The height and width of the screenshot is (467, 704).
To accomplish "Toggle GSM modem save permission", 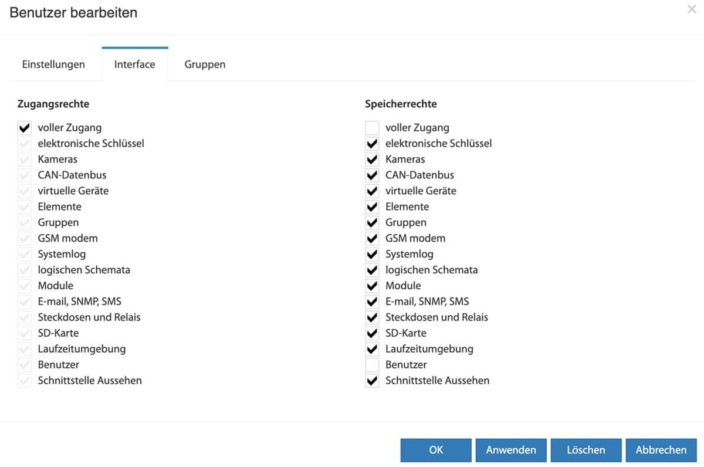I will coord(372,239).
